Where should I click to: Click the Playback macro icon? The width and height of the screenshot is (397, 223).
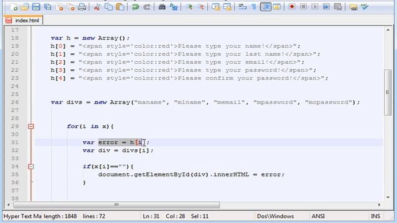[314, 7]
